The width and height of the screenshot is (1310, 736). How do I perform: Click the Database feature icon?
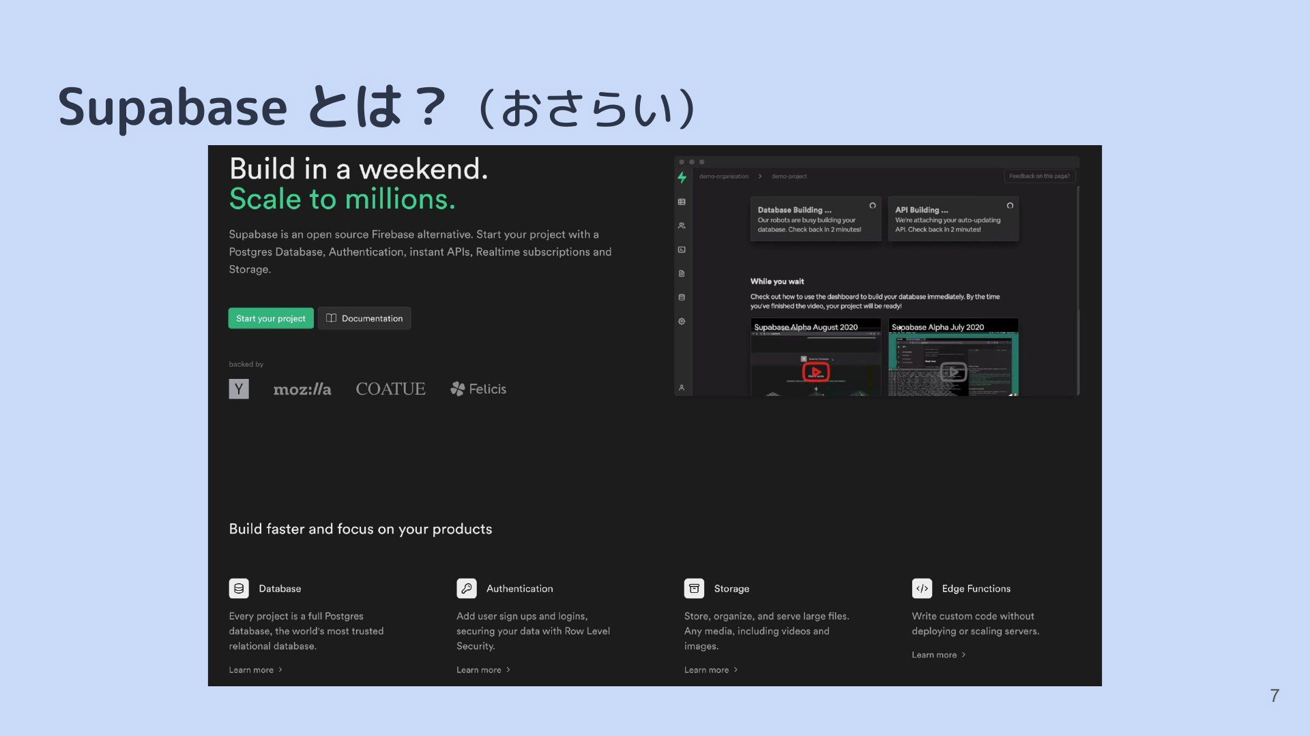[239, 588]
